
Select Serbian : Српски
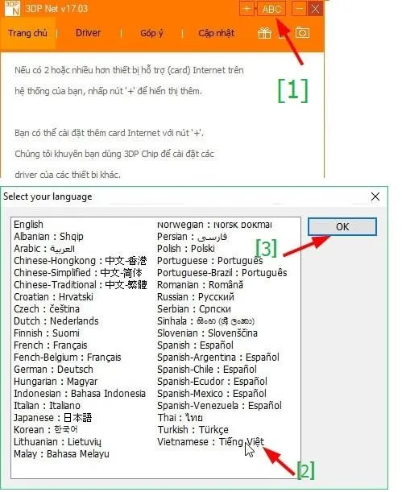(x=194, y=308)
